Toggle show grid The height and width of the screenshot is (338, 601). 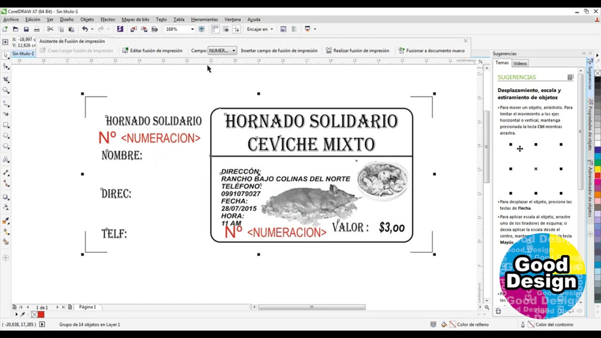point(226,29)
